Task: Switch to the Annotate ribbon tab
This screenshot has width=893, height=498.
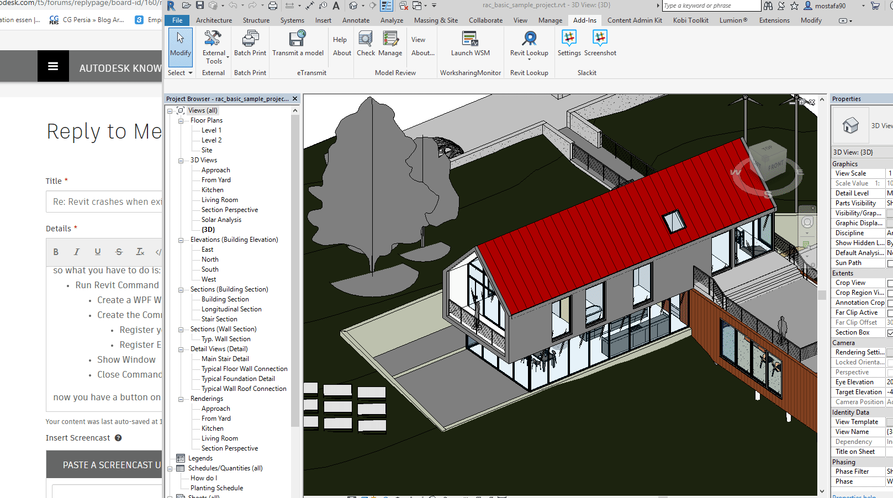Action: pyautogui.click(x=356, y=20)
